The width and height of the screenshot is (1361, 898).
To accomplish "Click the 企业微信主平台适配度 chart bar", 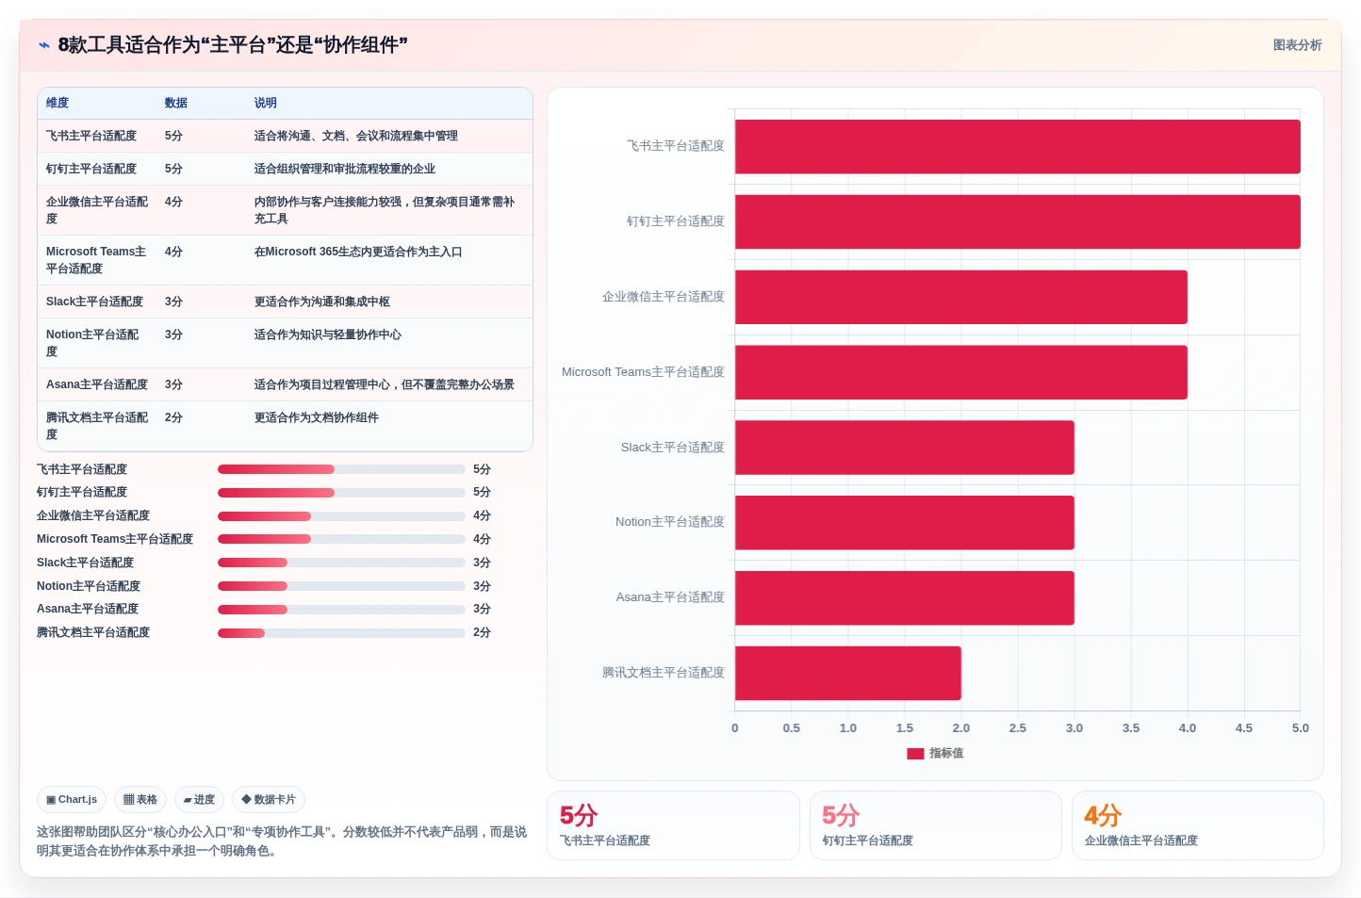I will tap(961, 297).
